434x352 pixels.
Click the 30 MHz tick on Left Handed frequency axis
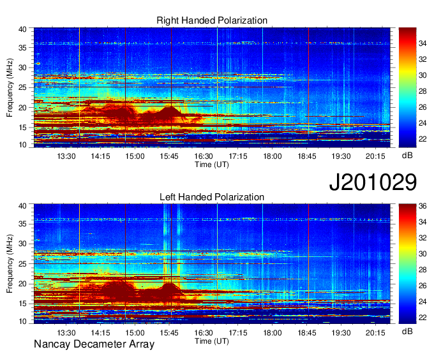click(22, 244)
